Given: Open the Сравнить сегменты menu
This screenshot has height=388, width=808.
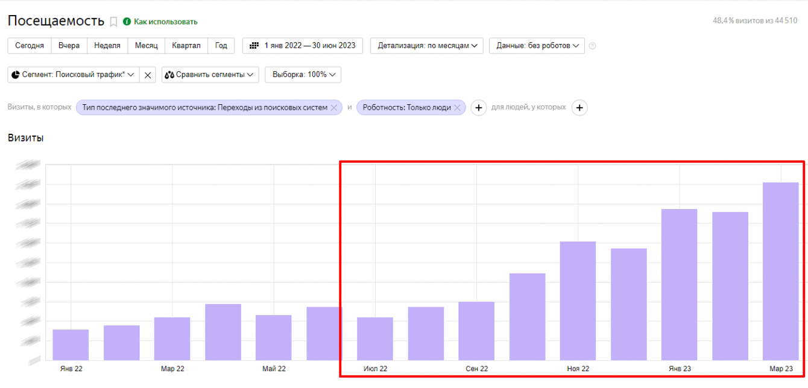Looking at the screenshot, I should [x=210, y=75].
